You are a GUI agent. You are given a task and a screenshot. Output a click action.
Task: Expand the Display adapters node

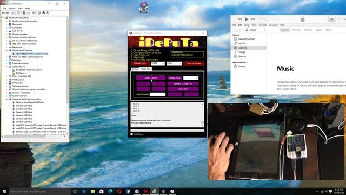[6, 34]
